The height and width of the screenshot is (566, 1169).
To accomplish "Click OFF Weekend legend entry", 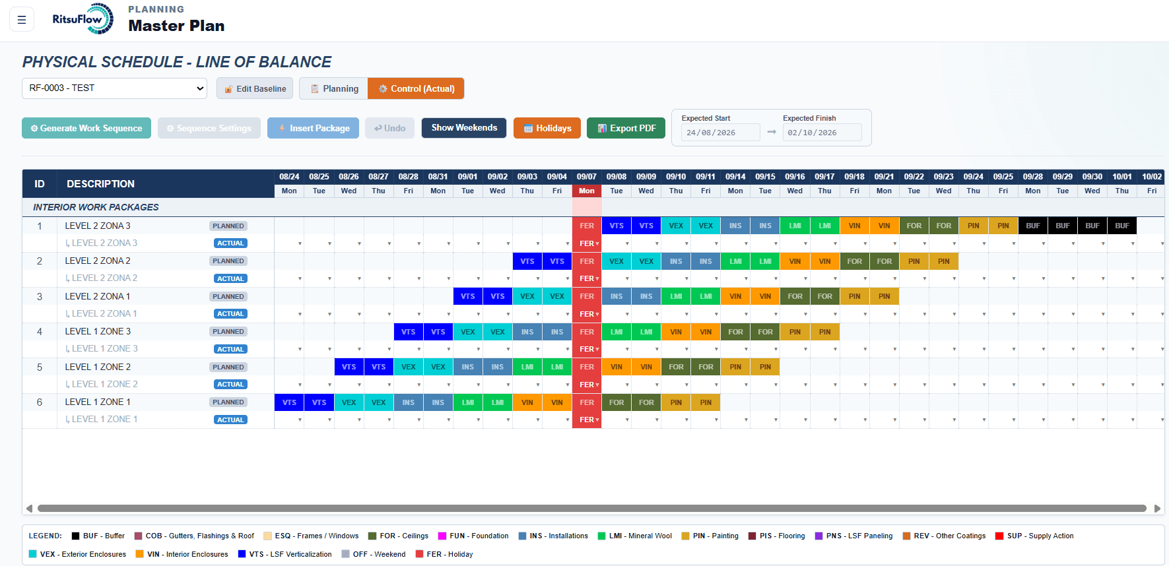I will pyautogui.click(x=374, y=554).
